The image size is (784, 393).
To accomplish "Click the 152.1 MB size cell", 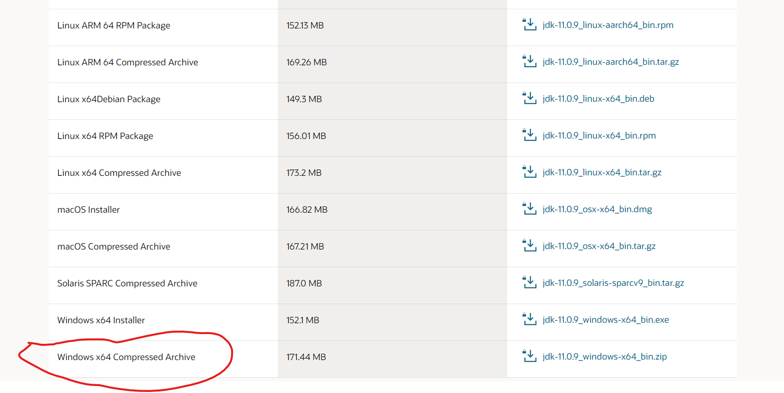I will (392, 322).
